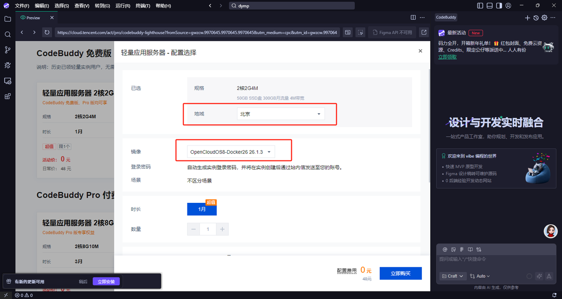Toggle primary sidebar layout icon in title bar
Viewport: 562px width, 299px height.
(x=480, y=6)
